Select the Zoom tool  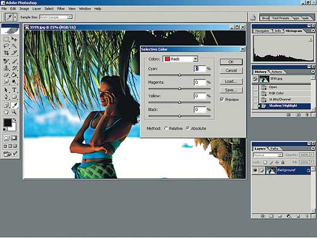14,112
